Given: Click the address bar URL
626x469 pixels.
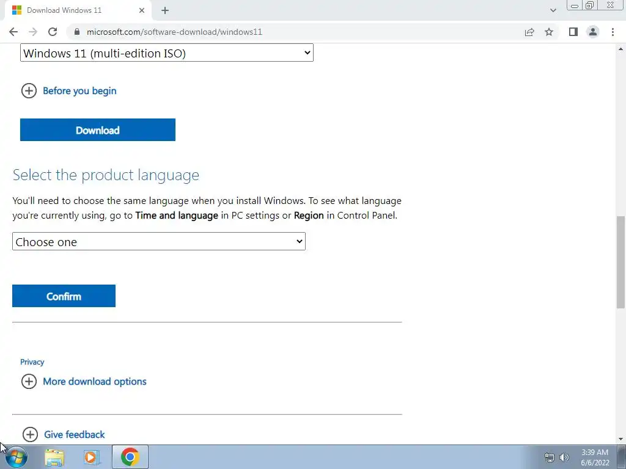Looking at the screenshot, I should 174,32.
